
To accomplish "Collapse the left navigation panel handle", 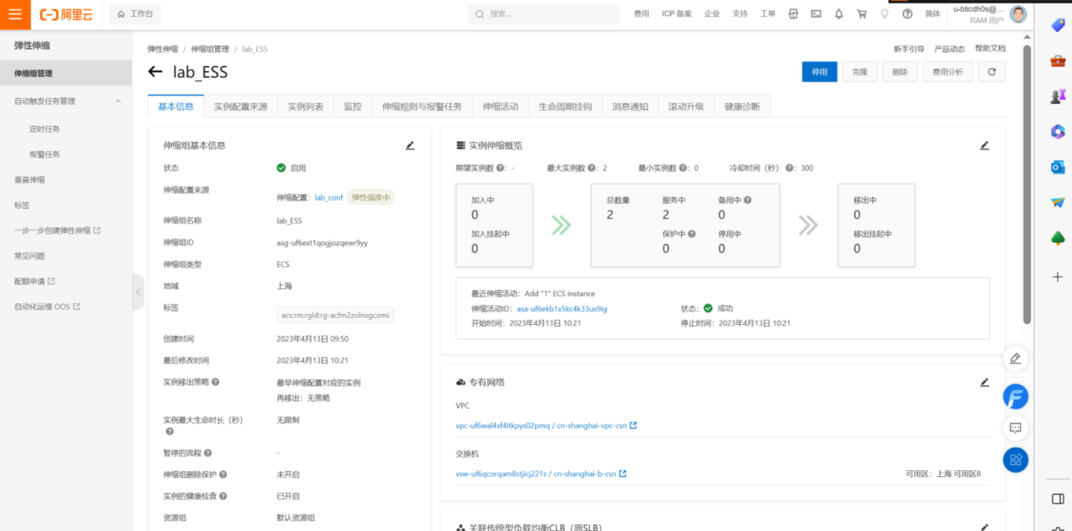I will pyautogui.click(x=138, y=292).
